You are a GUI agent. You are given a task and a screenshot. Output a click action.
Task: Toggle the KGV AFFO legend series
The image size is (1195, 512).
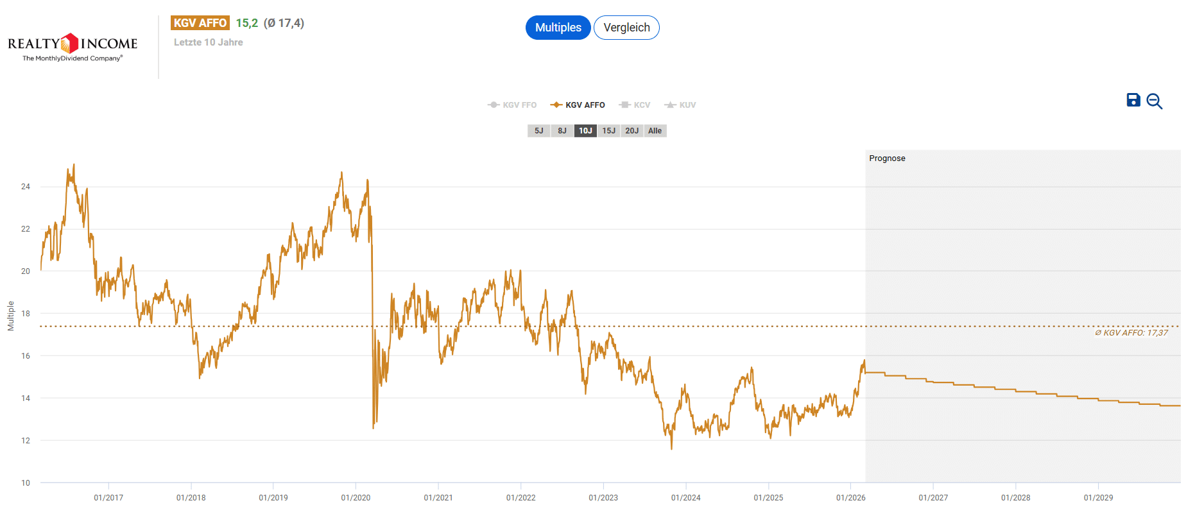point(578,105)
